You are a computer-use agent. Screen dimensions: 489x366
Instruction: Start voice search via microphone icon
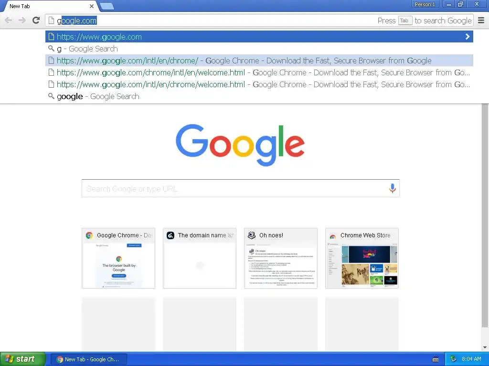click(x=393, y=188)
